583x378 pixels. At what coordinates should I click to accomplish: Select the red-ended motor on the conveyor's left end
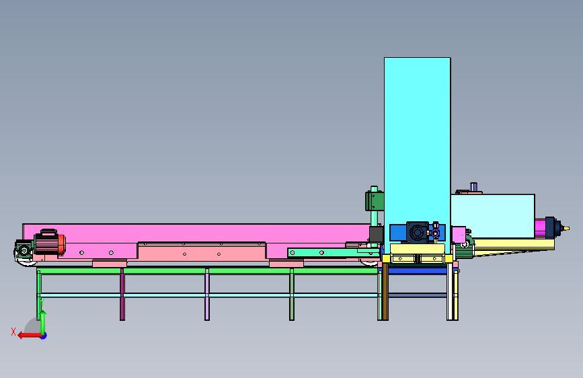tap(50, 243)
